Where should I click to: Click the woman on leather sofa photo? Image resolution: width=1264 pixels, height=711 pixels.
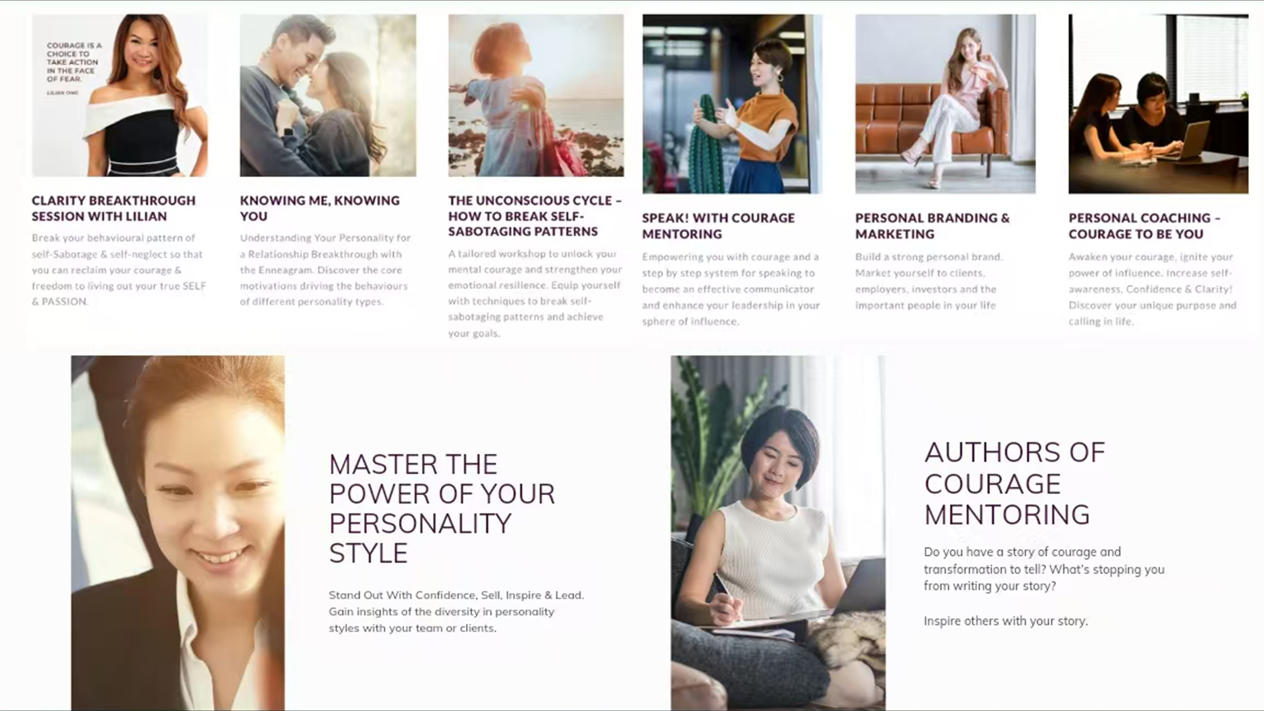[x=945, y=104]
